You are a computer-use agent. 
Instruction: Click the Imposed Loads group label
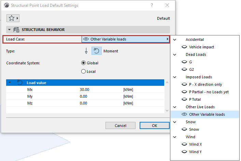pyautogui.click(x=199, y=77)
